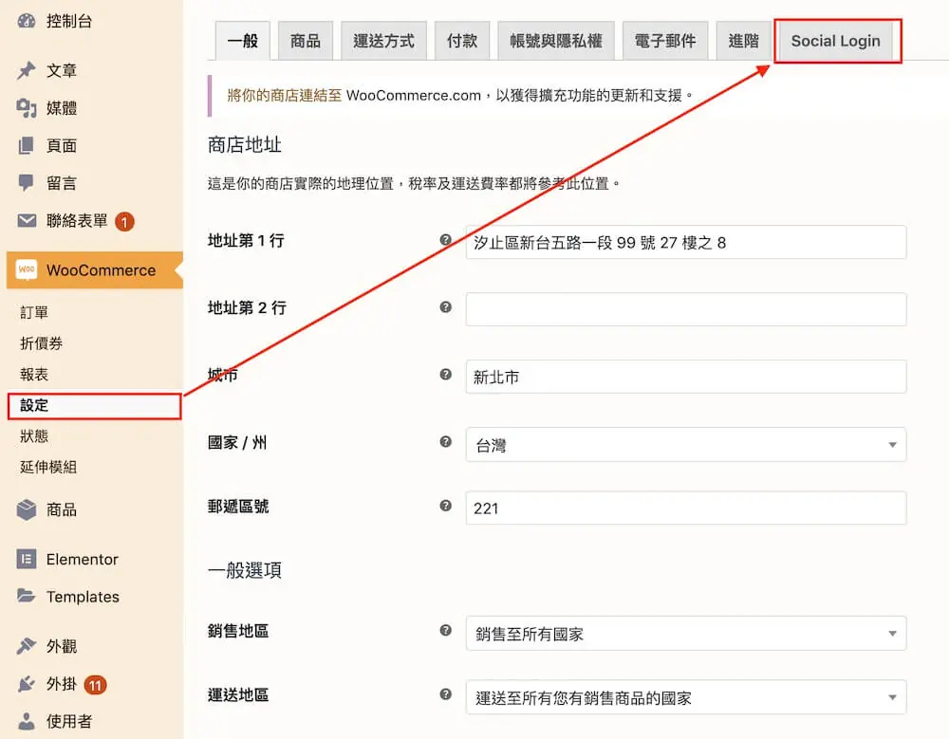The image size is (949, 739).
Task: Click help icon next to 運送地區
Action: 445,694
